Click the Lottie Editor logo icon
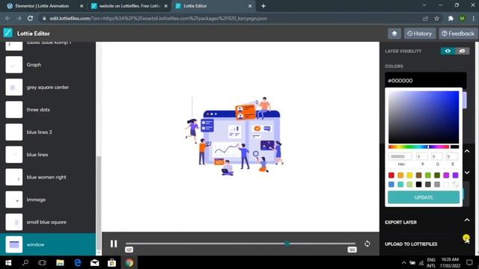Viewport: 479px width, 269px height. coord(8,33)
